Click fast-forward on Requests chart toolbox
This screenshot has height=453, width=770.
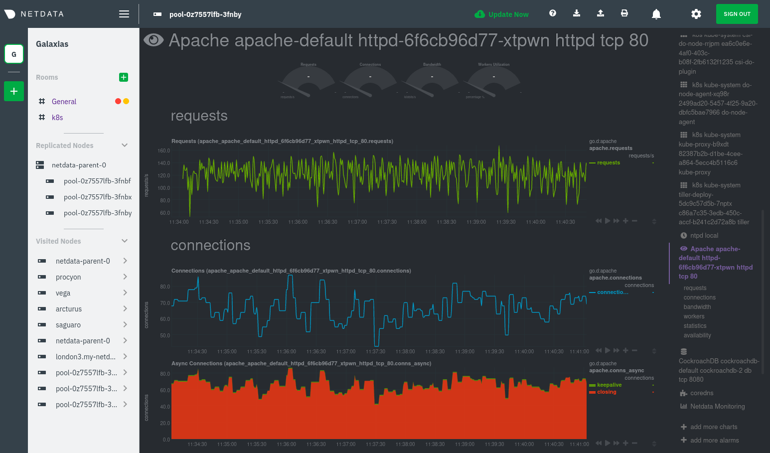point(616,221)
